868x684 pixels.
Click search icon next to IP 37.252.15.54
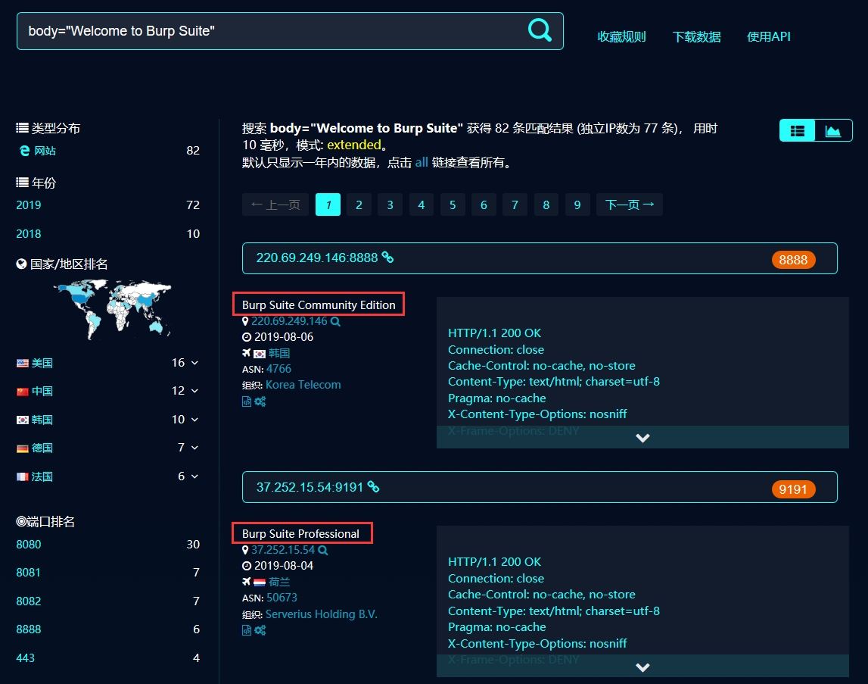coord(323,551)
